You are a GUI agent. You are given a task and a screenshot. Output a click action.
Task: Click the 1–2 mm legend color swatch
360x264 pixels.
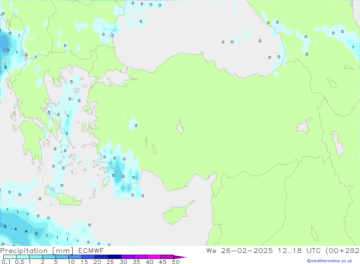click(x=36, y=257)
